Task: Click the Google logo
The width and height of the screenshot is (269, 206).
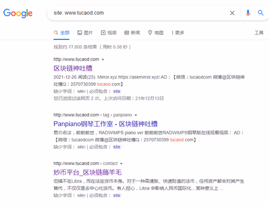Action: pos(18,13)
